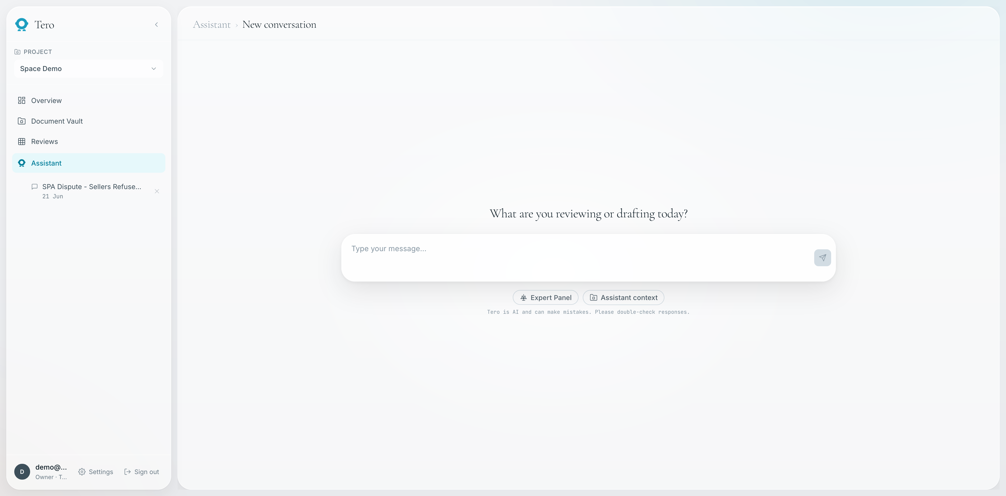
Task: Click the 21 Jun conversation date
Action: (x=53, y=196)
